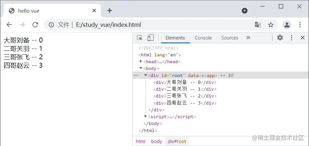
Task: Show more DevTools tabs chevron
Action: click(x=248, y=38)
